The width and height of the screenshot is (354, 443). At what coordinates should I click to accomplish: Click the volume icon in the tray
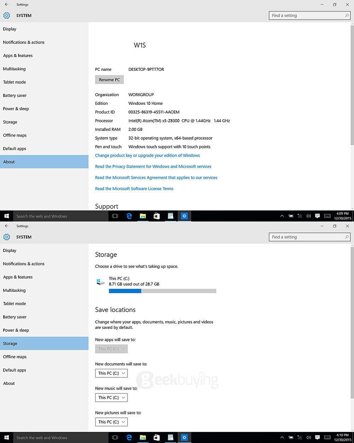click(x=308, y=437)
